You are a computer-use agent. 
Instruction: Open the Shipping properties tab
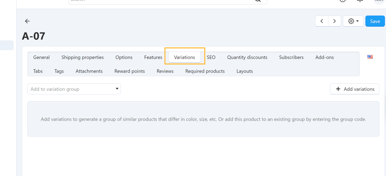(82, 57)
